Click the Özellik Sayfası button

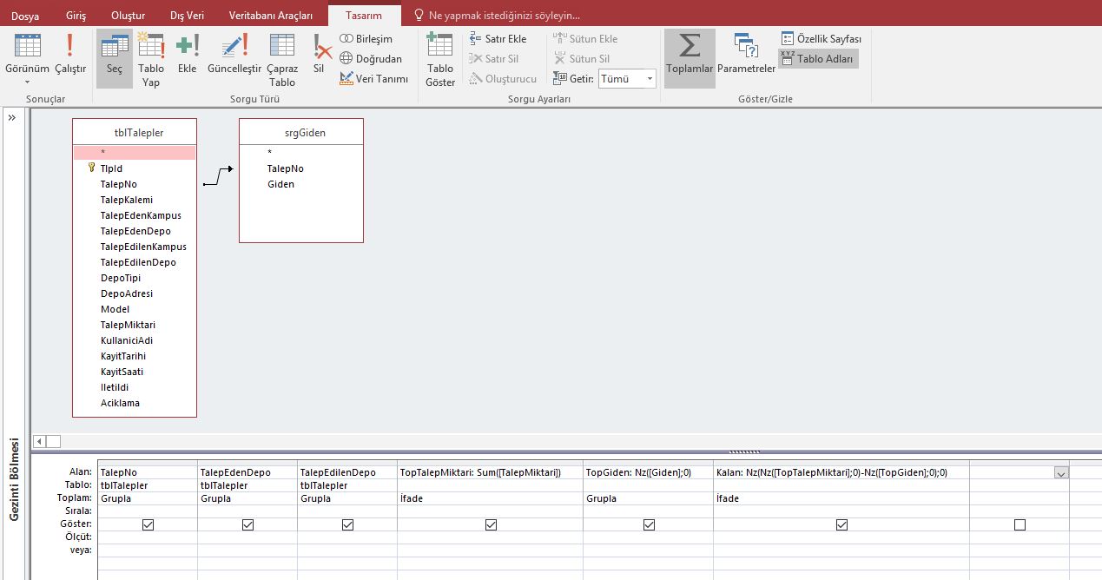tap(821, 39)
